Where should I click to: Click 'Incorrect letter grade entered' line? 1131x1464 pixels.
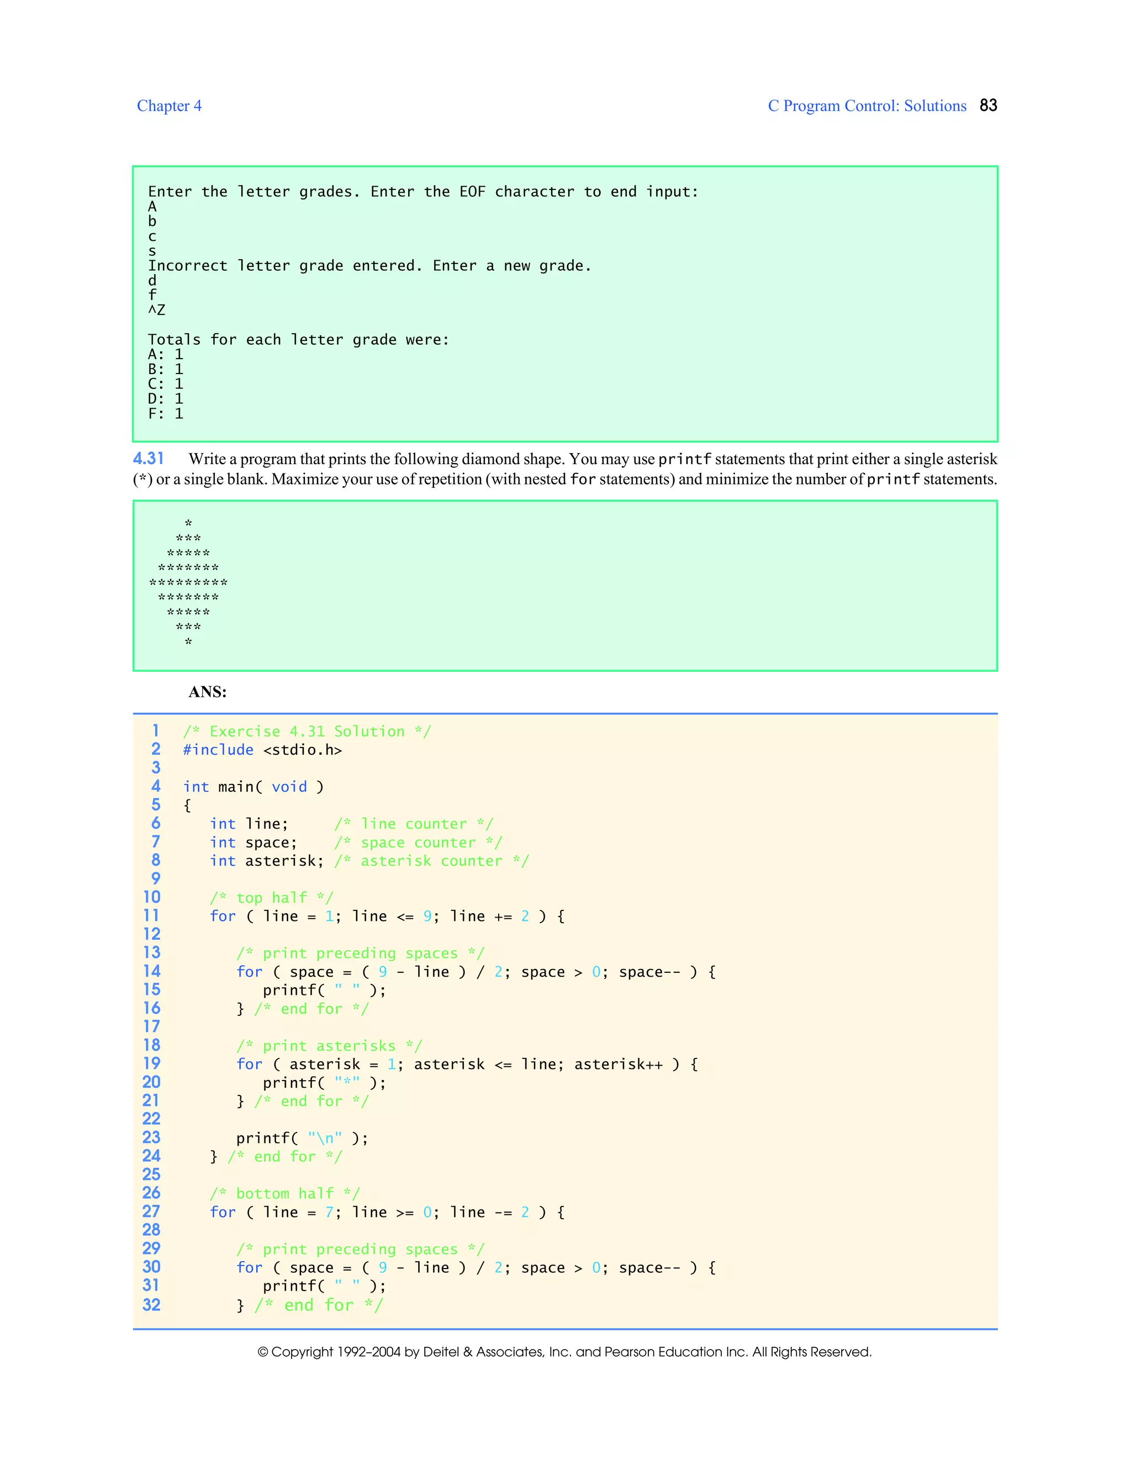tap(370, 265)
